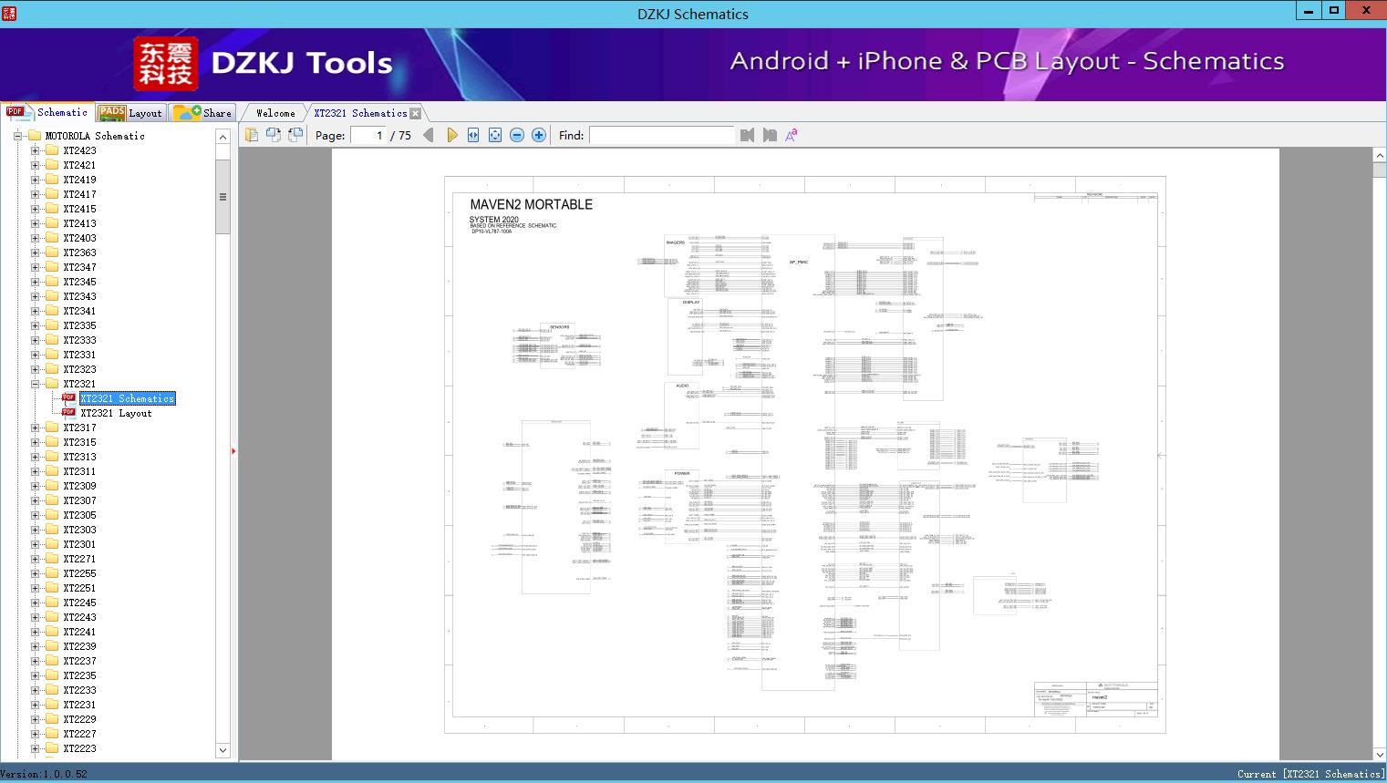Screen dimensions: 1387x783
Task: Click the tree scrollbar up arrow
Action: click(223, 137)
